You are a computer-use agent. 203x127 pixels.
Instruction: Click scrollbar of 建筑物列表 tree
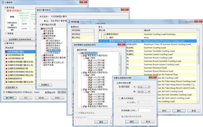120,65
